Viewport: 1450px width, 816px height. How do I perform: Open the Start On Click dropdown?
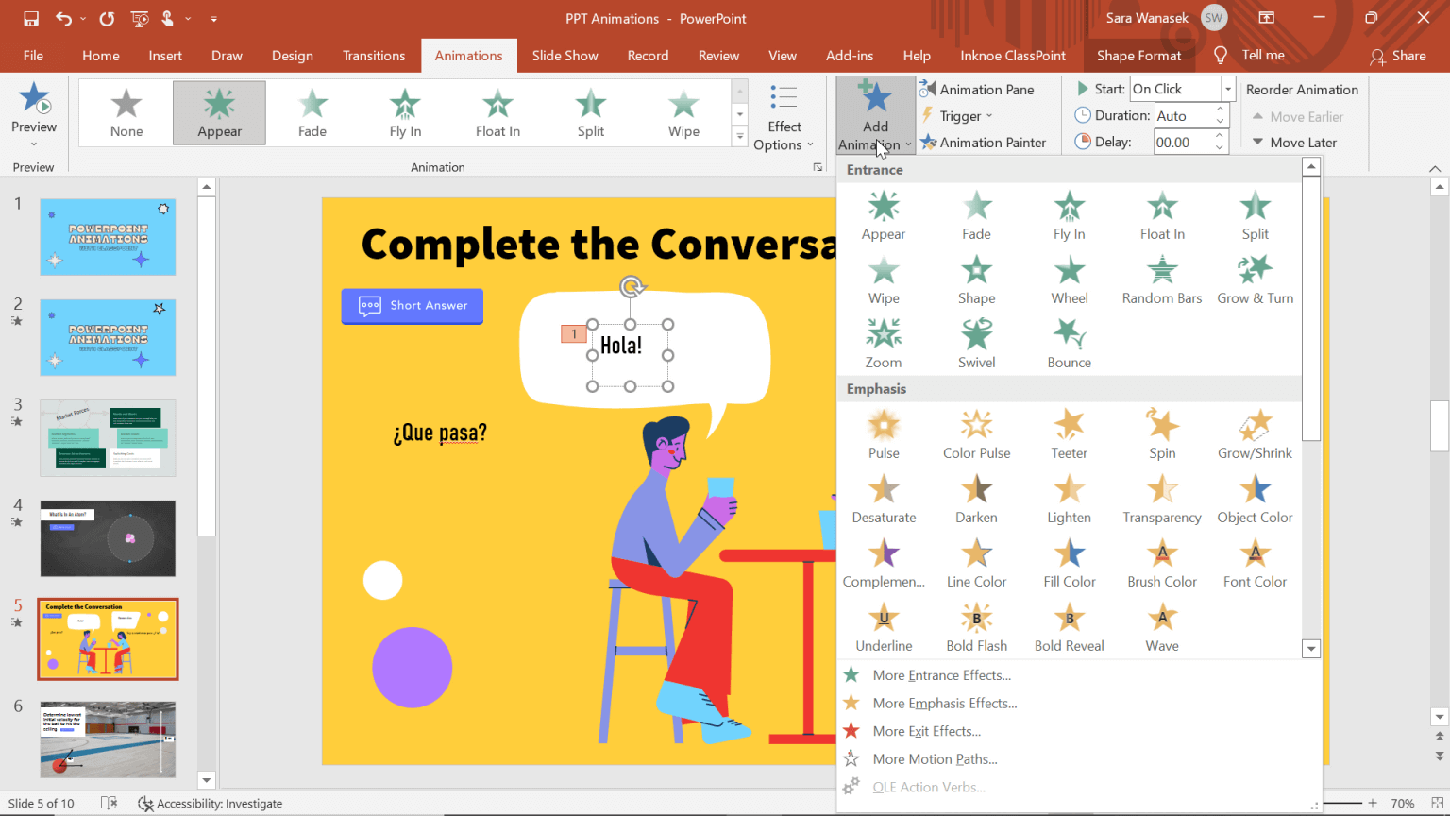click(x=1225, y=88)
